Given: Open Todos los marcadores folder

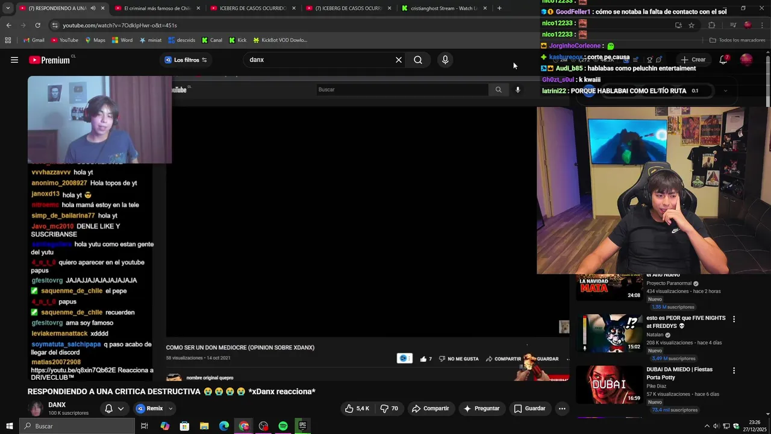Looking at the screenshot, I should (x=737, y=40).
